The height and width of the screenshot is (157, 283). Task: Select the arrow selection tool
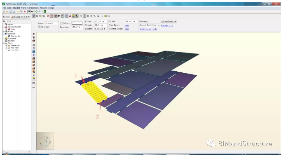(x=81, y=16)
